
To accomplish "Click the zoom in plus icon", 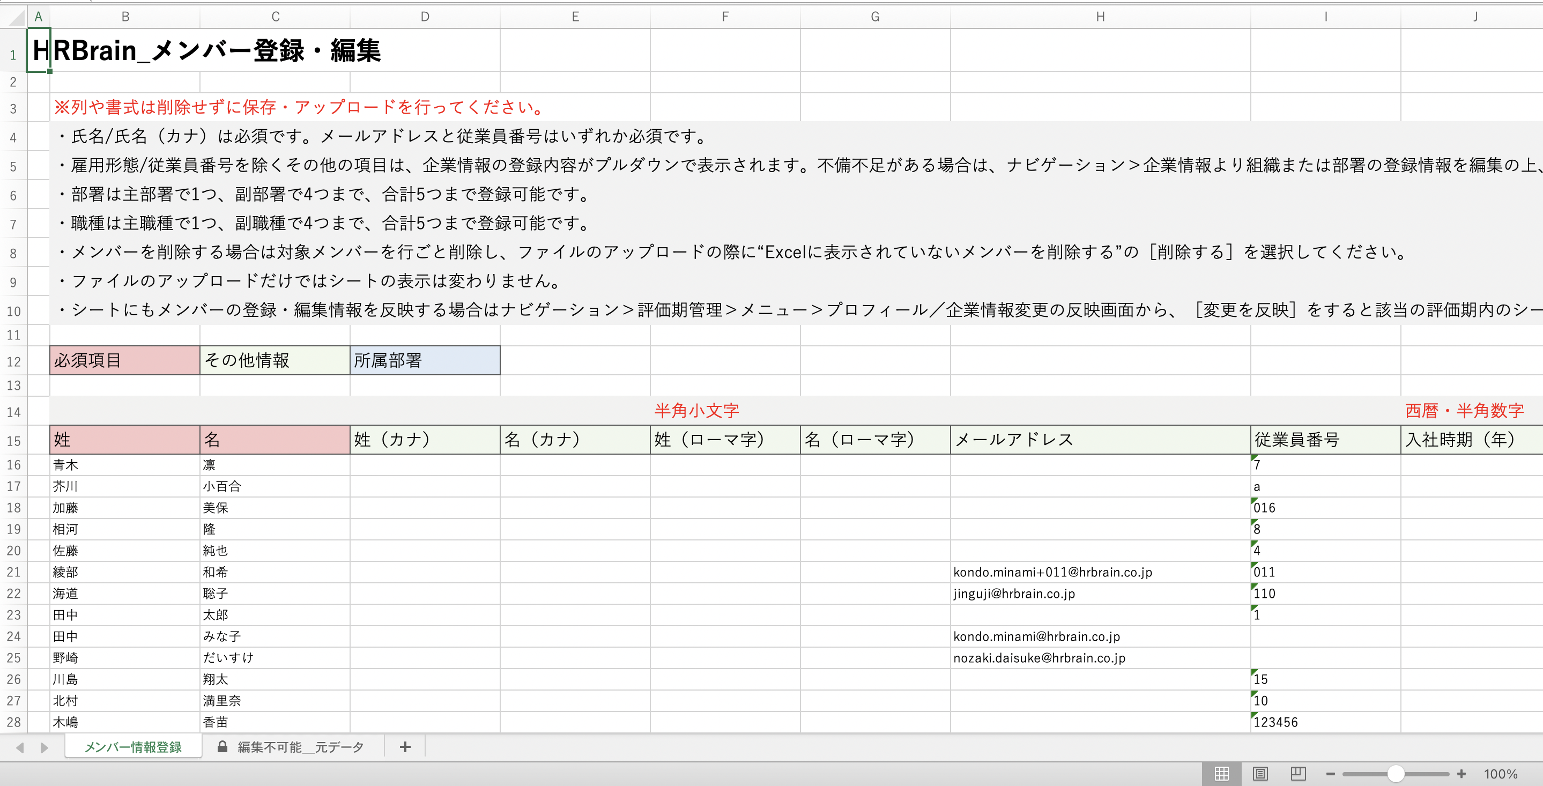I will click(x=1462, y=774).
